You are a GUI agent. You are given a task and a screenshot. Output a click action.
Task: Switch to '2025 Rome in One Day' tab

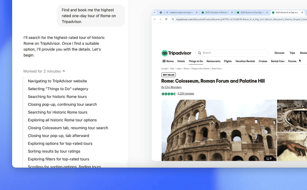(x=252, y=12)
